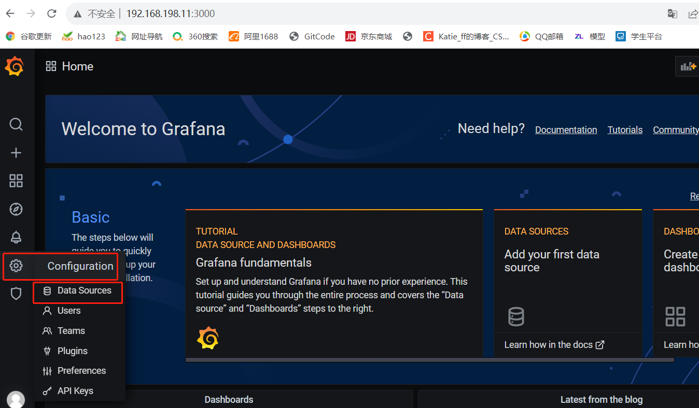
Task: Open the 谷歌更新 bookmark
Action: pos(29,36)
